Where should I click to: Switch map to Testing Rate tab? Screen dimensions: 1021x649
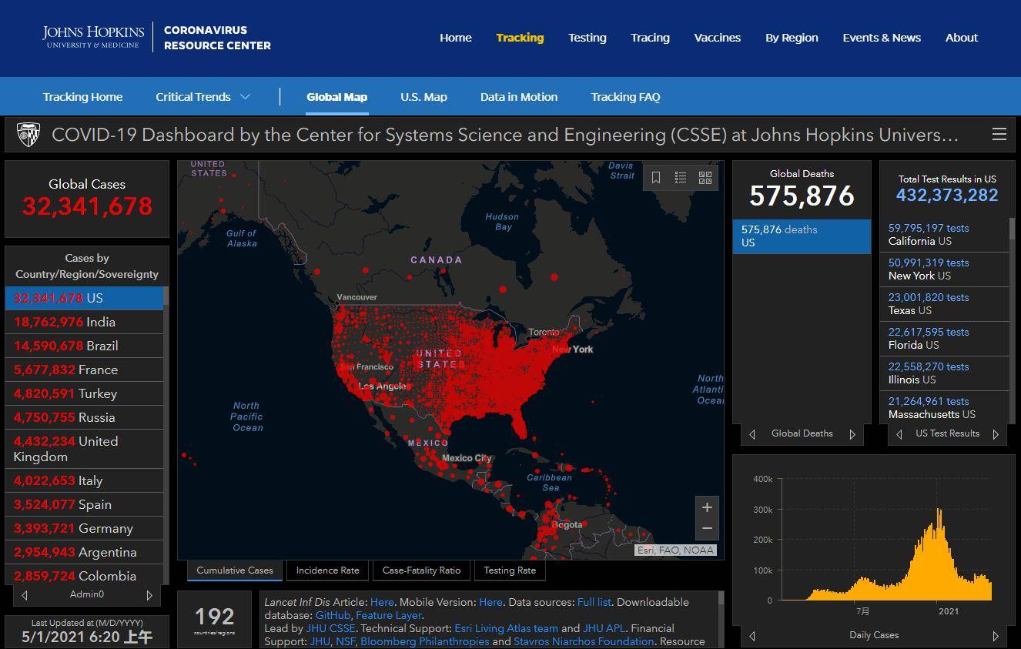click(510, 570)
